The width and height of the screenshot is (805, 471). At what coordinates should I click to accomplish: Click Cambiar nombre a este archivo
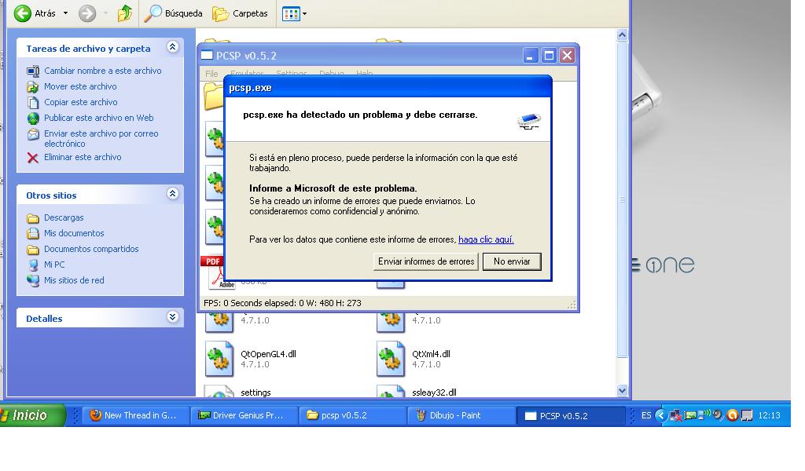[x=103, y=71]
